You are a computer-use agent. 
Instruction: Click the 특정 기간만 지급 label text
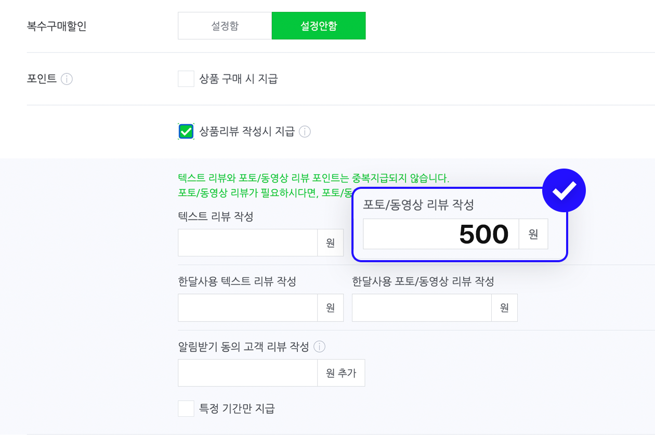[x=237, y=408]
